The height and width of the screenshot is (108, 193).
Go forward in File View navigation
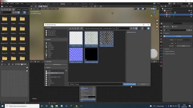coord(73,28)
